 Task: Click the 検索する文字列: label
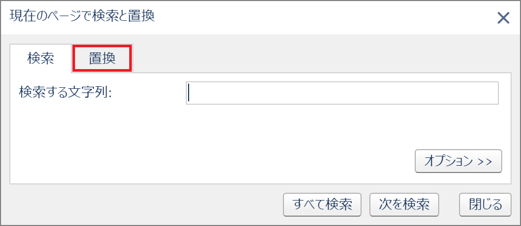coord(65,92)
